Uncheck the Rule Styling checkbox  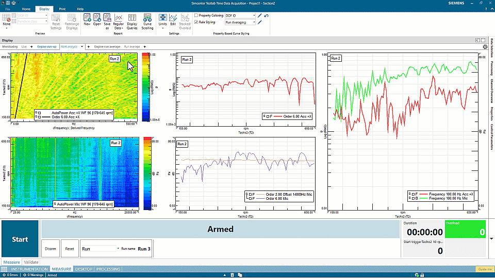click(196, 22)
